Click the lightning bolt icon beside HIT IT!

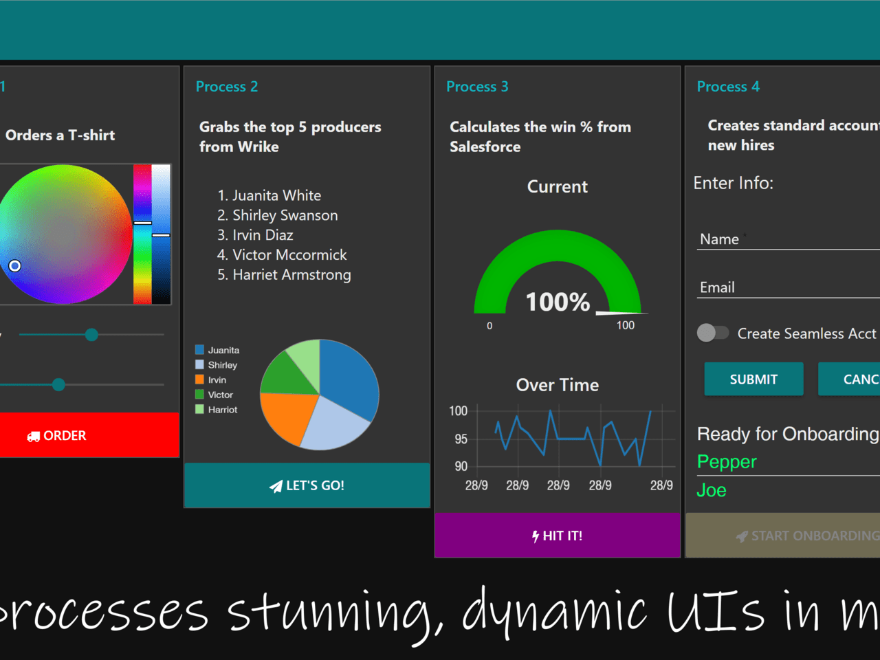535,536
